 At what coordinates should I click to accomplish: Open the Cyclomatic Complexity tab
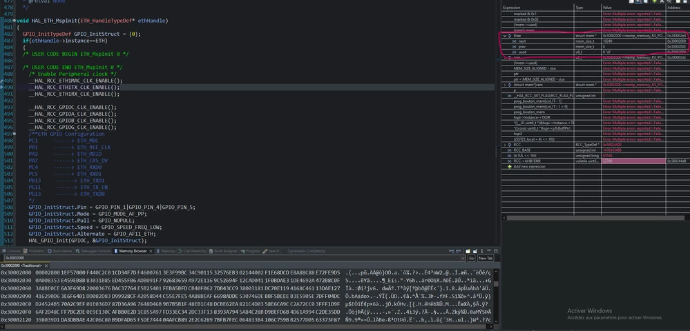[306, 251]
